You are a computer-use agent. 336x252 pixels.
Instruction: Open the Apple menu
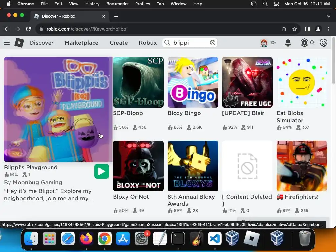pos(9,4)
